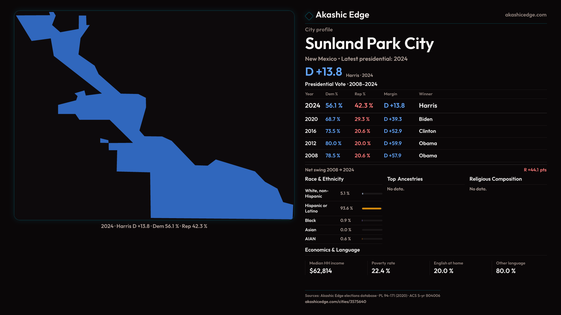Click the Dem % column header
Image resolution: width=561 pixels, height=315 pixels.
point(331,94)
